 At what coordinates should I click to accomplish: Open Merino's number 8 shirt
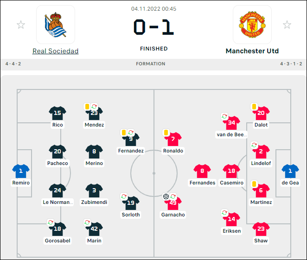(x=94, y=152)
